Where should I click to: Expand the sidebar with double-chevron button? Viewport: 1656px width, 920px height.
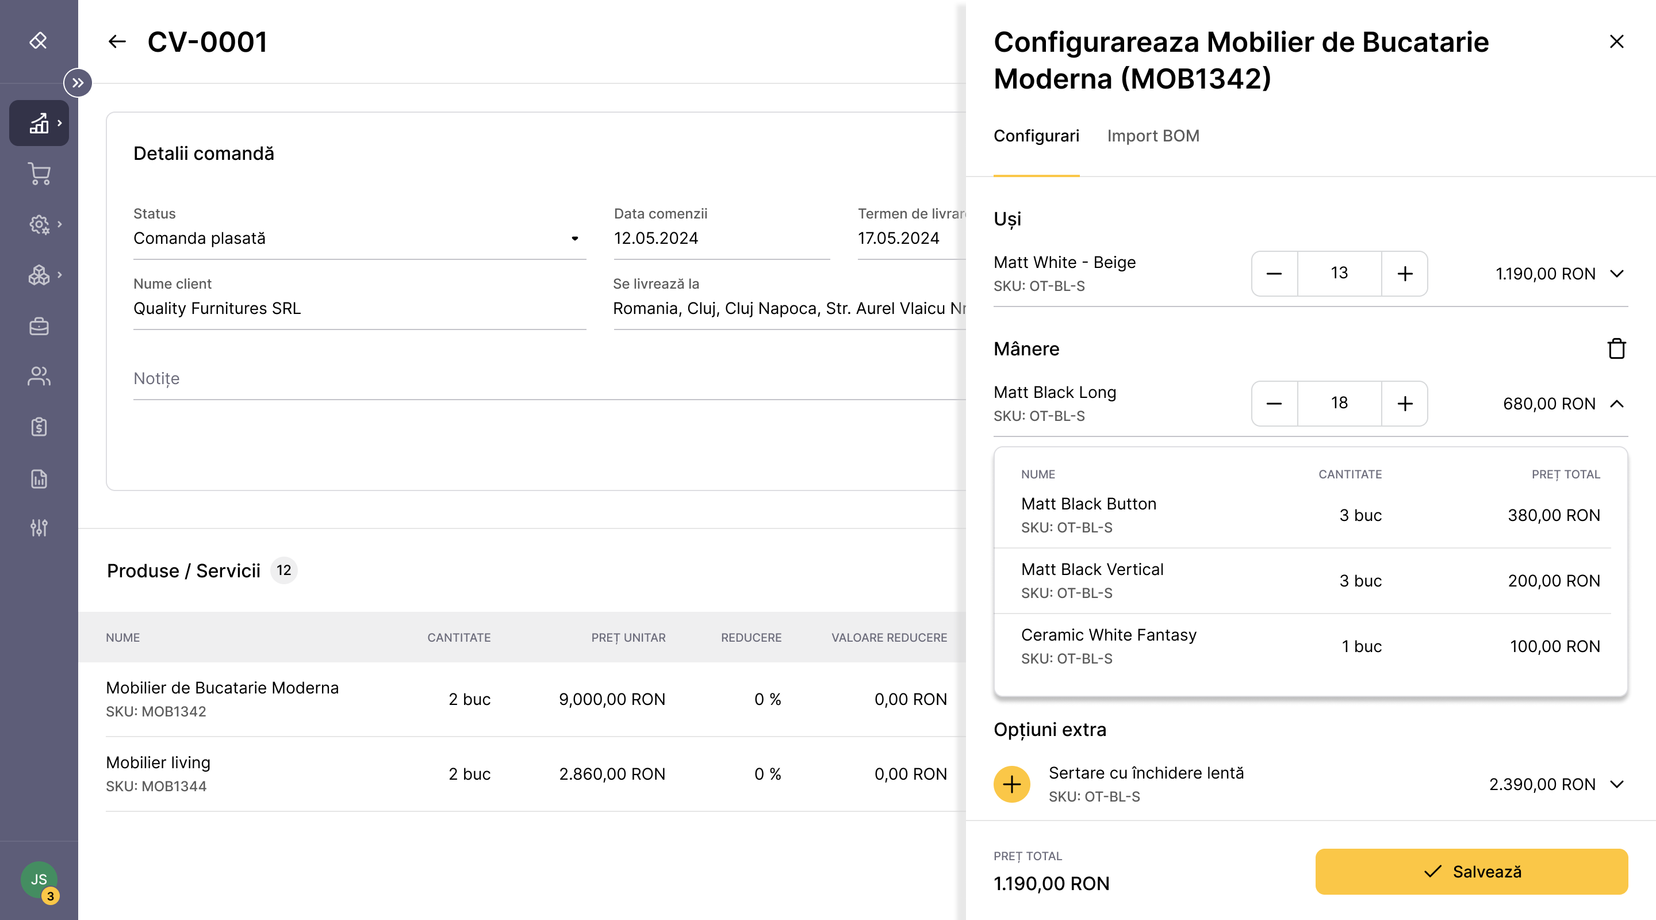click(x=78, y=83)
